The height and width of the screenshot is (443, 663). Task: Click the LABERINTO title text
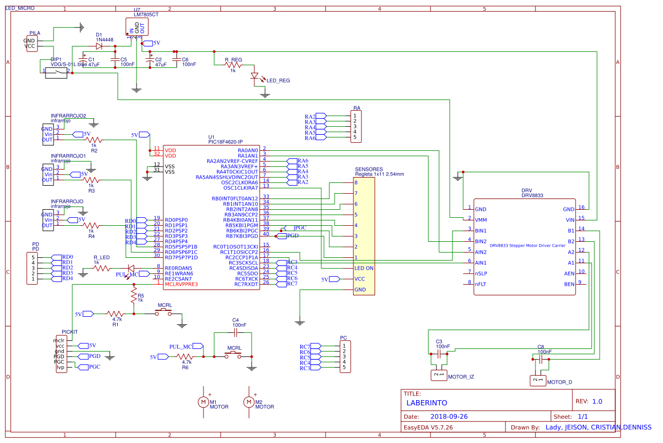[426, 403]
